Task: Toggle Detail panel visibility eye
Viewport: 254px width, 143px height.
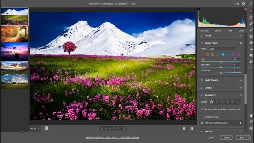Action: (x=241, y=36)
